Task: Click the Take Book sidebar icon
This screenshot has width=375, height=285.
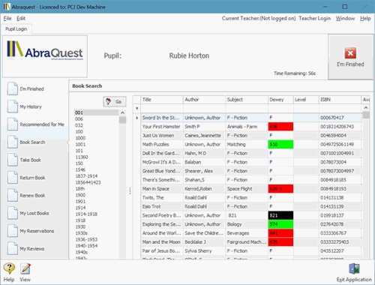Action: 12,160
